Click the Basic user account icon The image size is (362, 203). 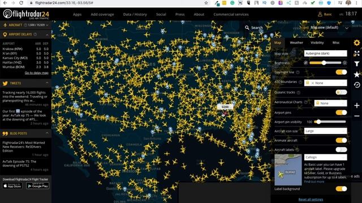click(x=320, y=14)
